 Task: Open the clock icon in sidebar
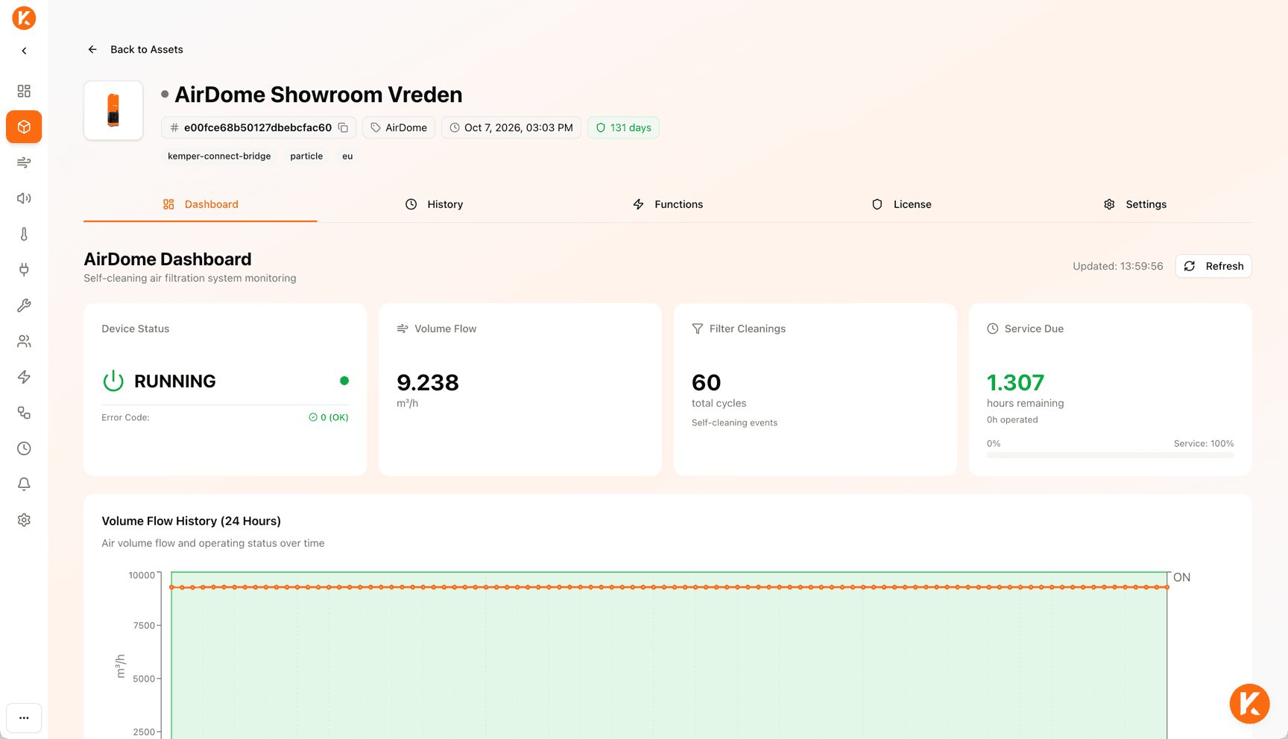pyautogui.click(x=24, y=448)
